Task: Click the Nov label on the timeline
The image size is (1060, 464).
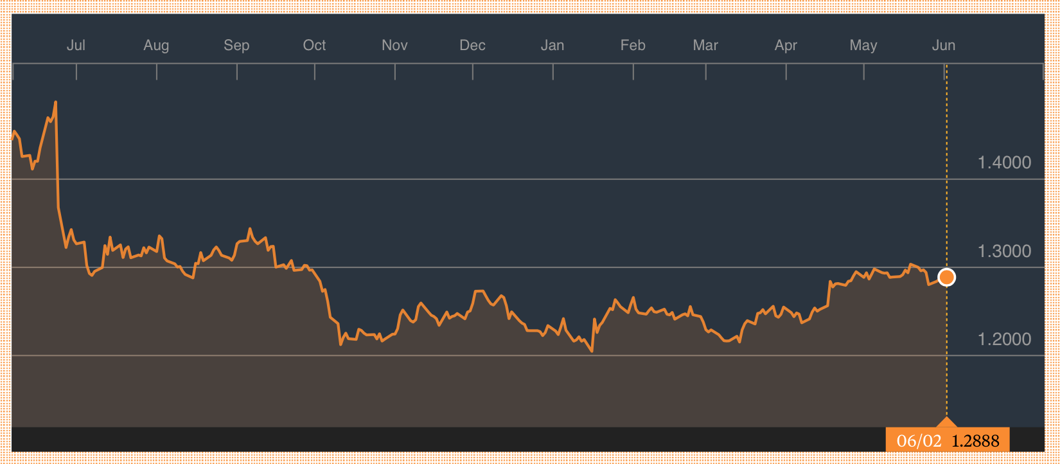Action: click(394, 45)
